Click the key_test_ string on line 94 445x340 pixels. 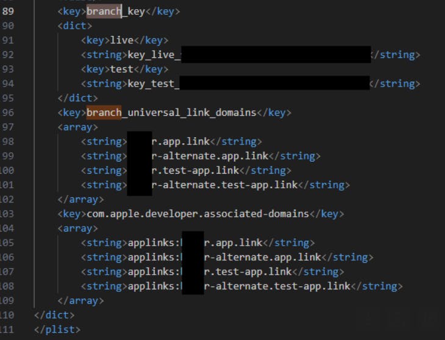coord(153,83)
